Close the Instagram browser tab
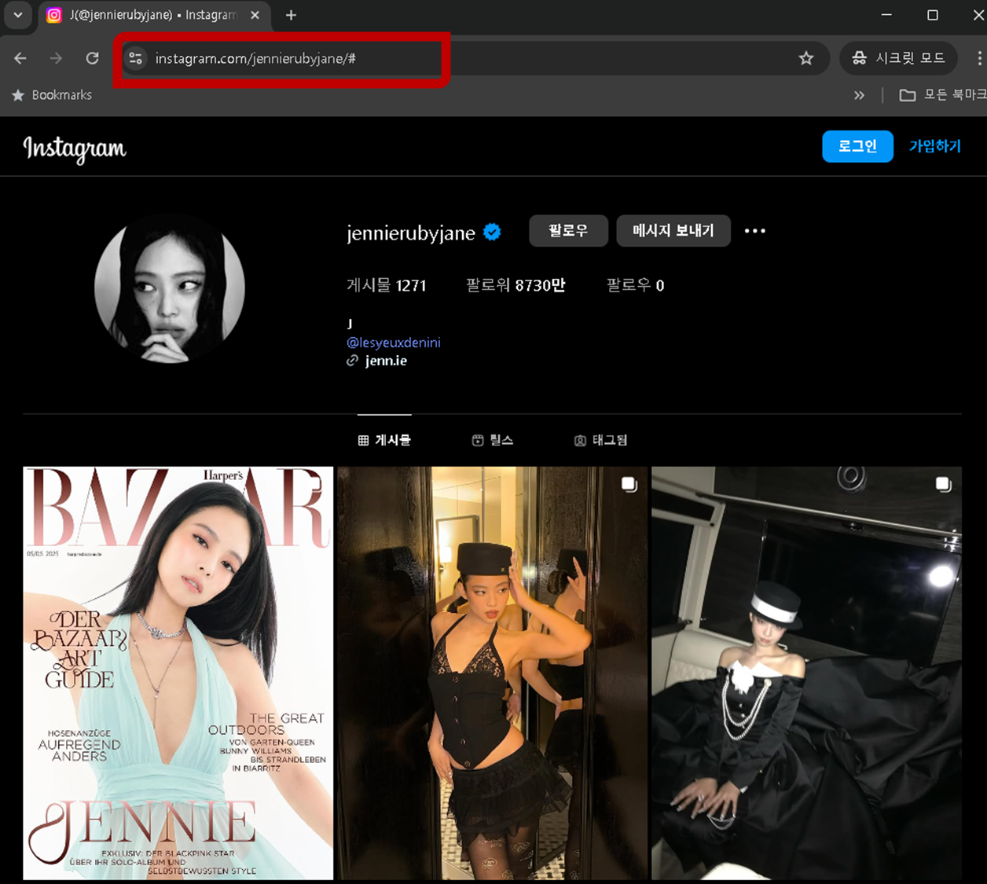 point(255,15)
